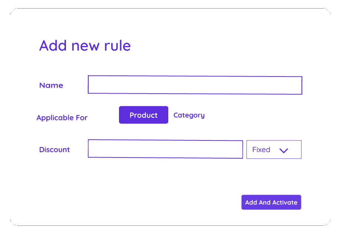341x234 pixels.
Task: Click the Add new rule heading
Action: [85, 46]
